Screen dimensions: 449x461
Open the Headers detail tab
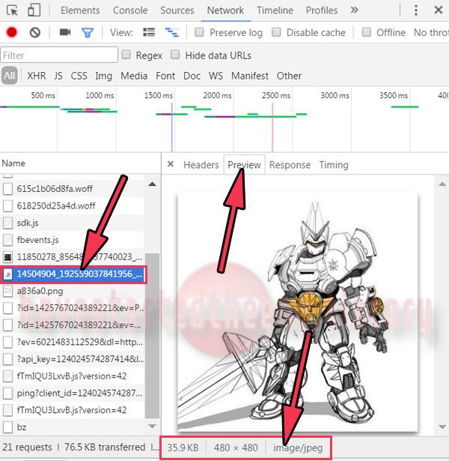click(201, 165)
